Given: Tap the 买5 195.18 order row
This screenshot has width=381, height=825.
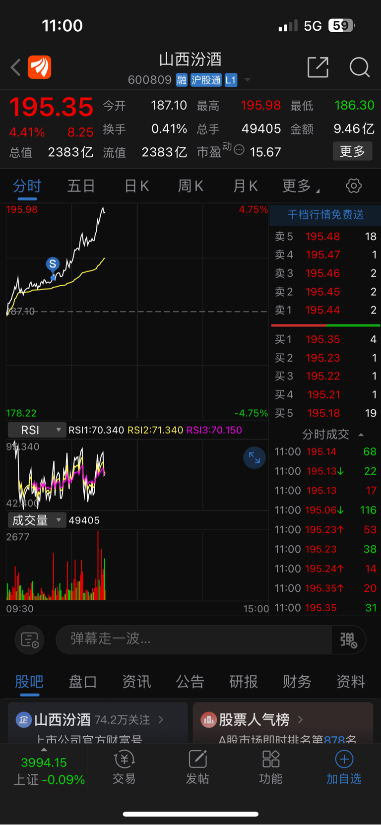Looking at the screenshot, I should (x=325, y=413).
